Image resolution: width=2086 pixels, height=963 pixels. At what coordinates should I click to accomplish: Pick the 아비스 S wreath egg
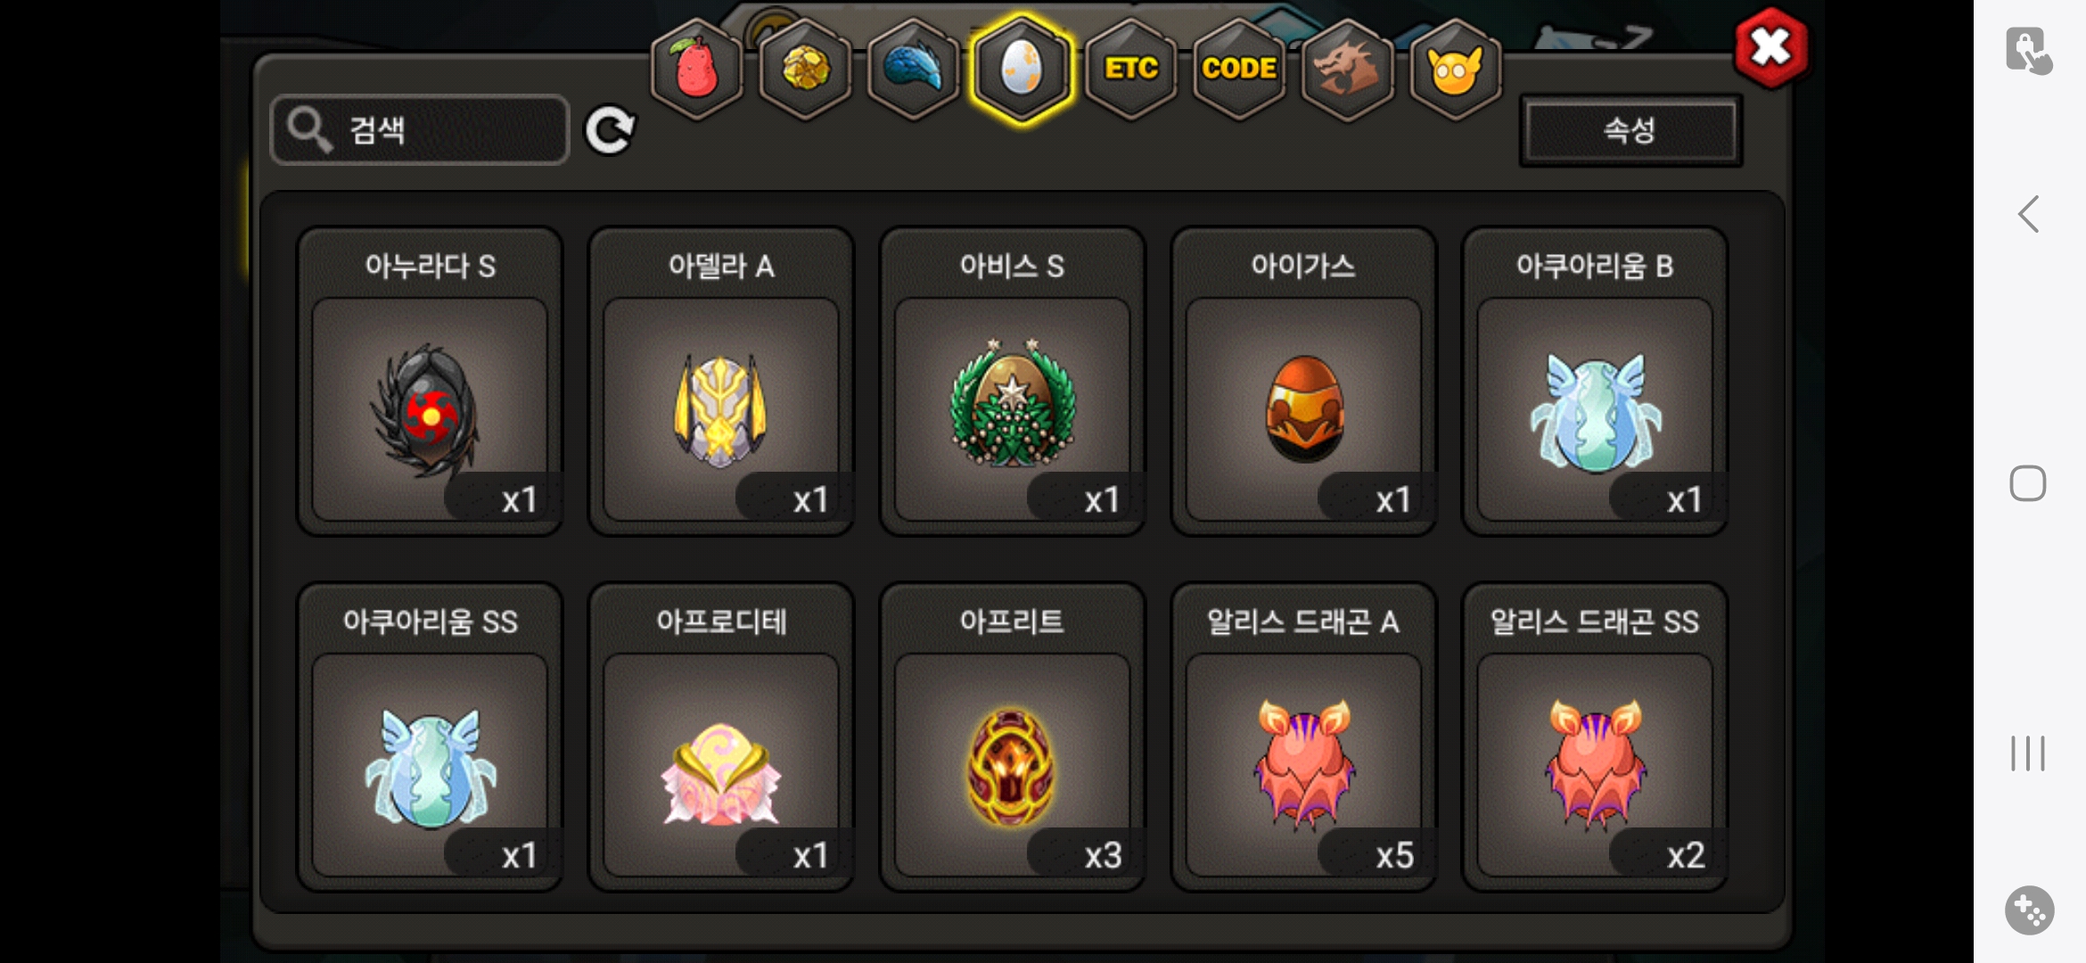point(1013,382)
